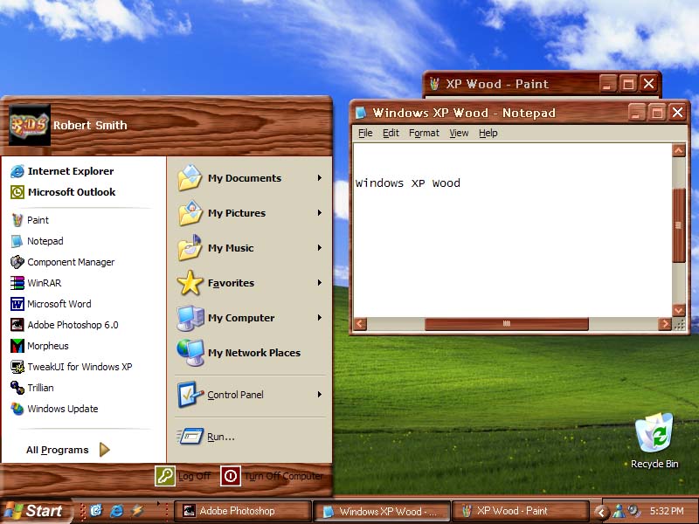Open Paint from the Start menu list
Screen dimensions: 699x524
coord(30,220)
